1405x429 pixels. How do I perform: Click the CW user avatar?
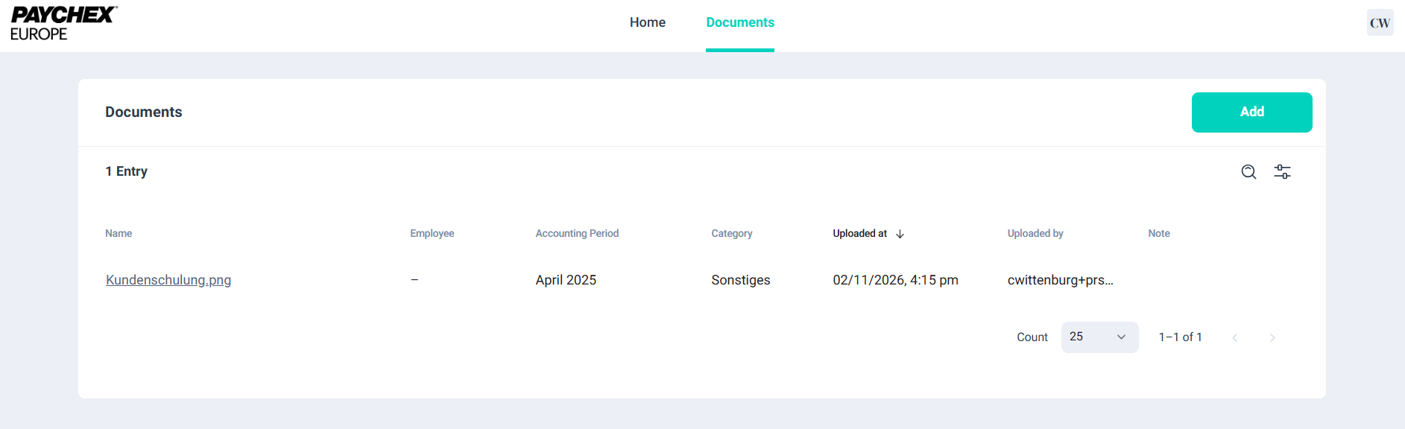click(x=1380, y=23)
